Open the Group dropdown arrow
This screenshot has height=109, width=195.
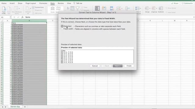pos(150,8)
